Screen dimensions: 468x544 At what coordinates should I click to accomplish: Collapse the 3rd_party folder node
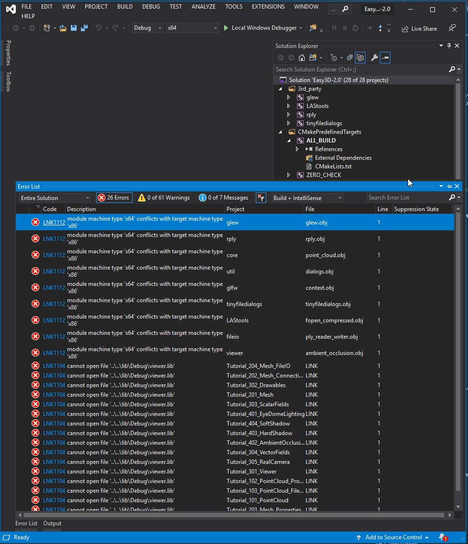pyautogui.click(x=281, y=89)
